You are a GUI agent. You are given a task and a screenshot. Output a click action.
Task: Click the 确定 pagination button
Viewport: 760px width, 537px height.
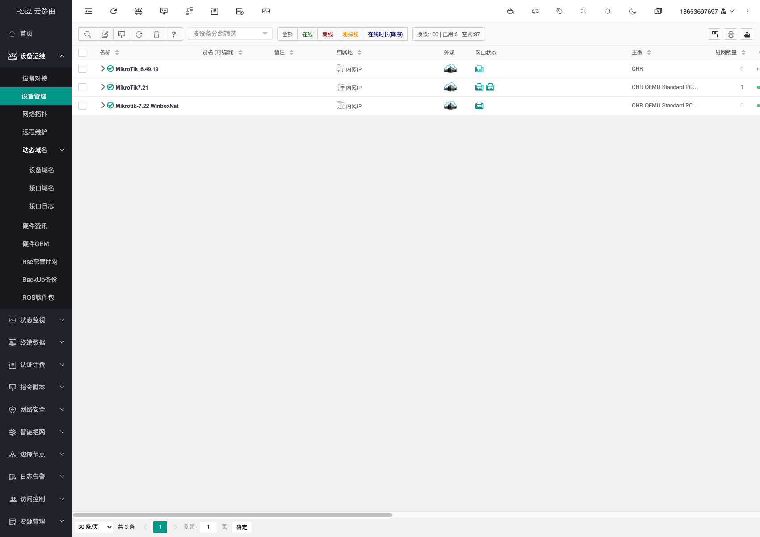(241, 527)
